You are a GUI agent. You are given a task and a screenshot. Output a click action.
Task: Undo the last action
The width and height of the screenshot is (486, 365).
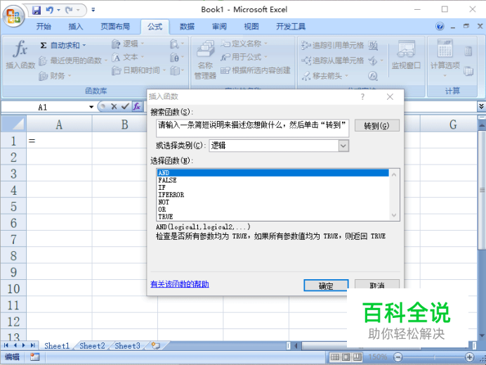pyautogui.click(x=50, y=11)
